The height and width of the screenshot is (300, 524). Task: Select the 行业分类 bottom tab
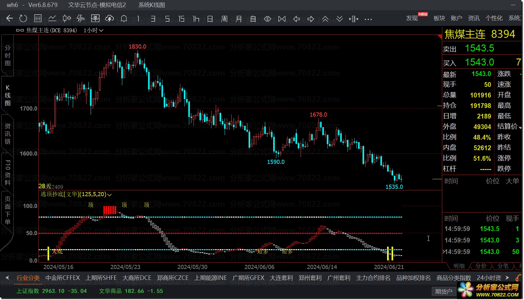pyautogui.click(x=28, y=278)
